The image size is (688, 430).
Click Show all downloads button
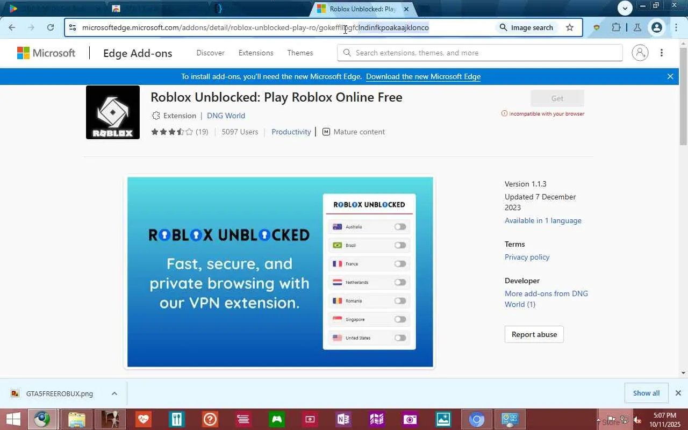tap(646, 393)
